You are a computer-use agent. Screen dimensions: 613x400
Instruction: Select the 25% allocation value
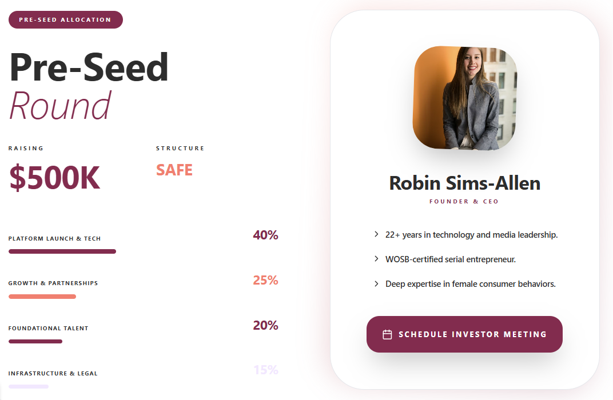[265, 280]
